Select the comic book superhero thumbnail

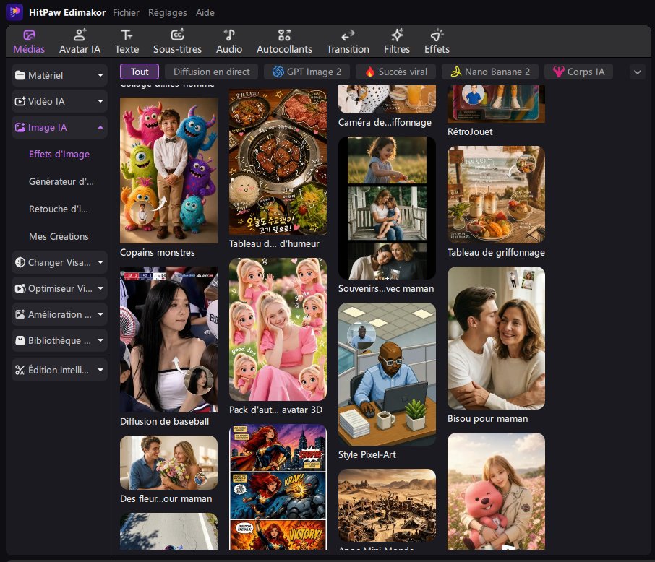click(x=278, y=487)
